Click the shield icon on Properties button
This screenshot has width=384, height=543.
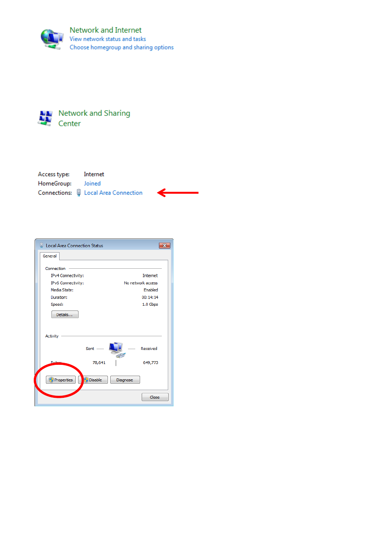point(51,380)
